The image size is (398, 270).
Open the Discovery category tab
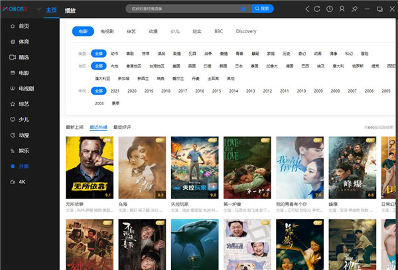[x=246, y=31]
